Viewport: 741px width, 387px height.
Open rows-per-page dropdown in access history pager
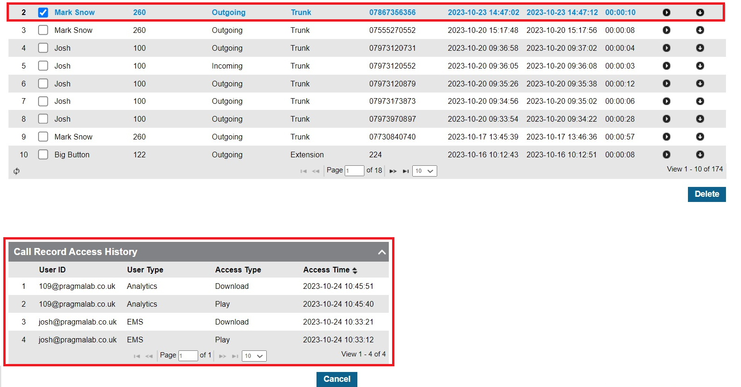point(254,356)
